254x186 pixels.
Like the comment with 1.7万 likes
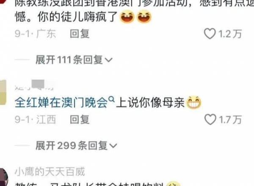(210, 119)
